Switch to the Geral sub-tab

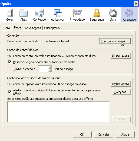(7, 28)
